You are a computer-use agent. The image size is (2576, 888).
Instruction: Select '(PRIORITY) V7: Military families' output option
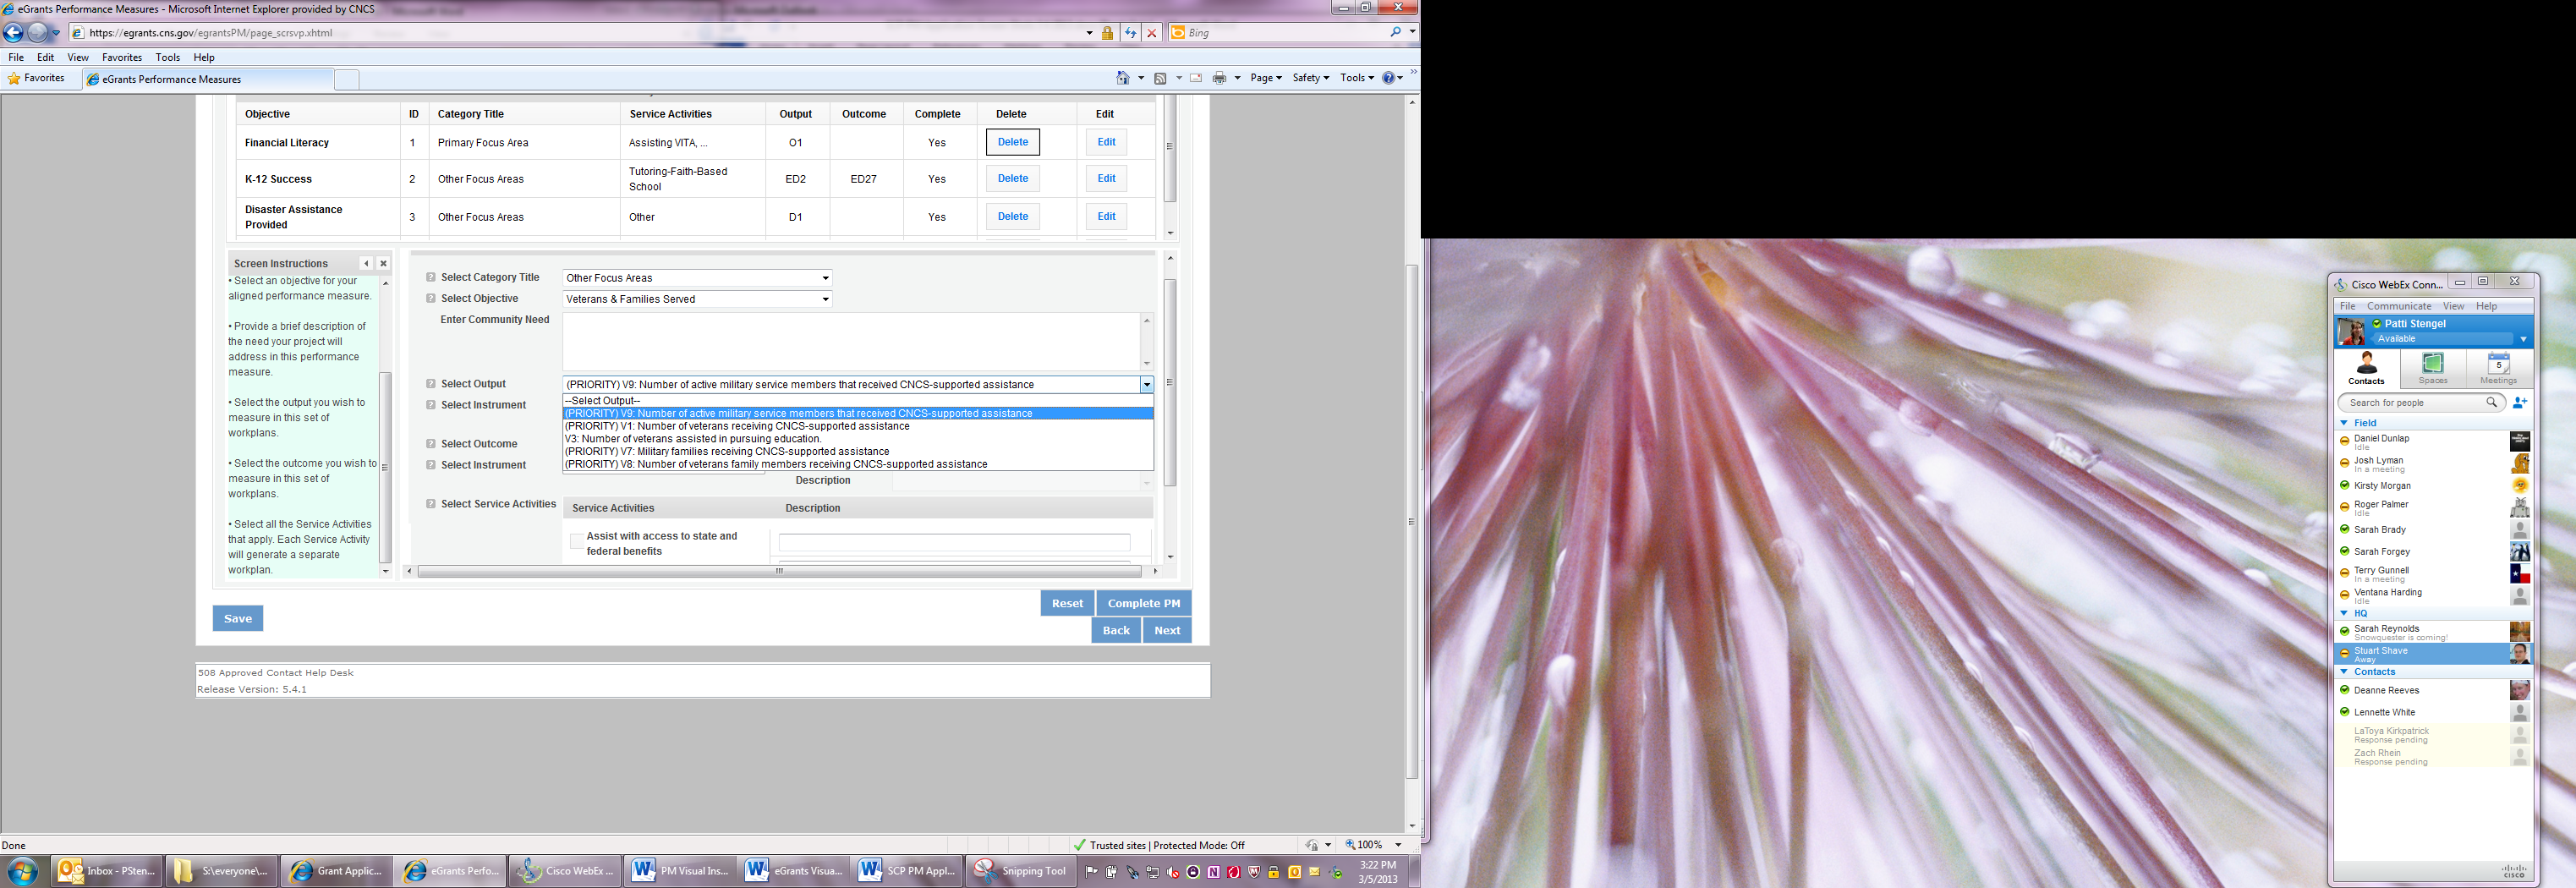pyautogui.click(x=858, y=452)
